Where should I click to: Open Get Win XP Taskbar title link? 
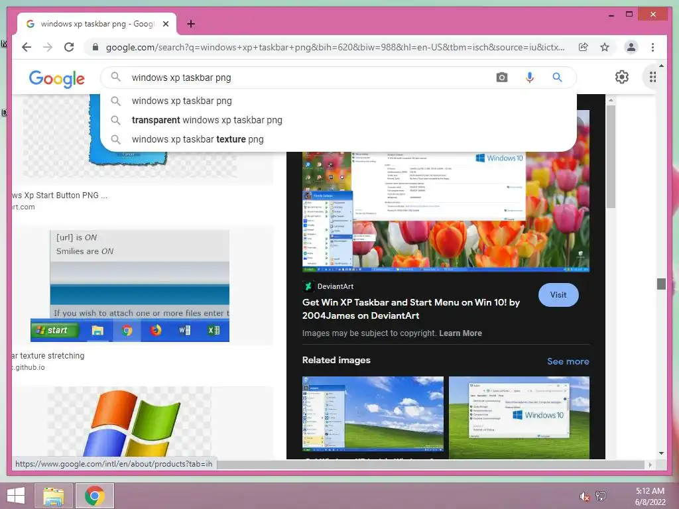coord(411,309)
